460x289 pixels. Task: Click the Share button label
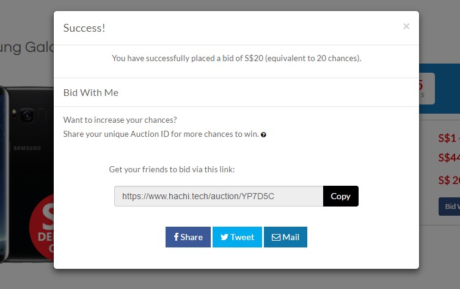192,237
